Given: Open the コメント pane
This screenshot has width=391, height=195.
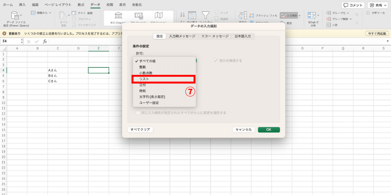Looking at the screenshot, I should pos(353,5).
